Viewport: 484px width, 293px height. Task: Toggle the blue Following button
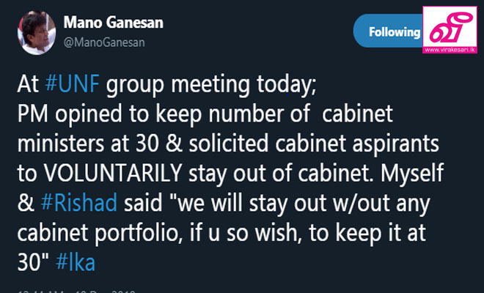tap(389, 31)
